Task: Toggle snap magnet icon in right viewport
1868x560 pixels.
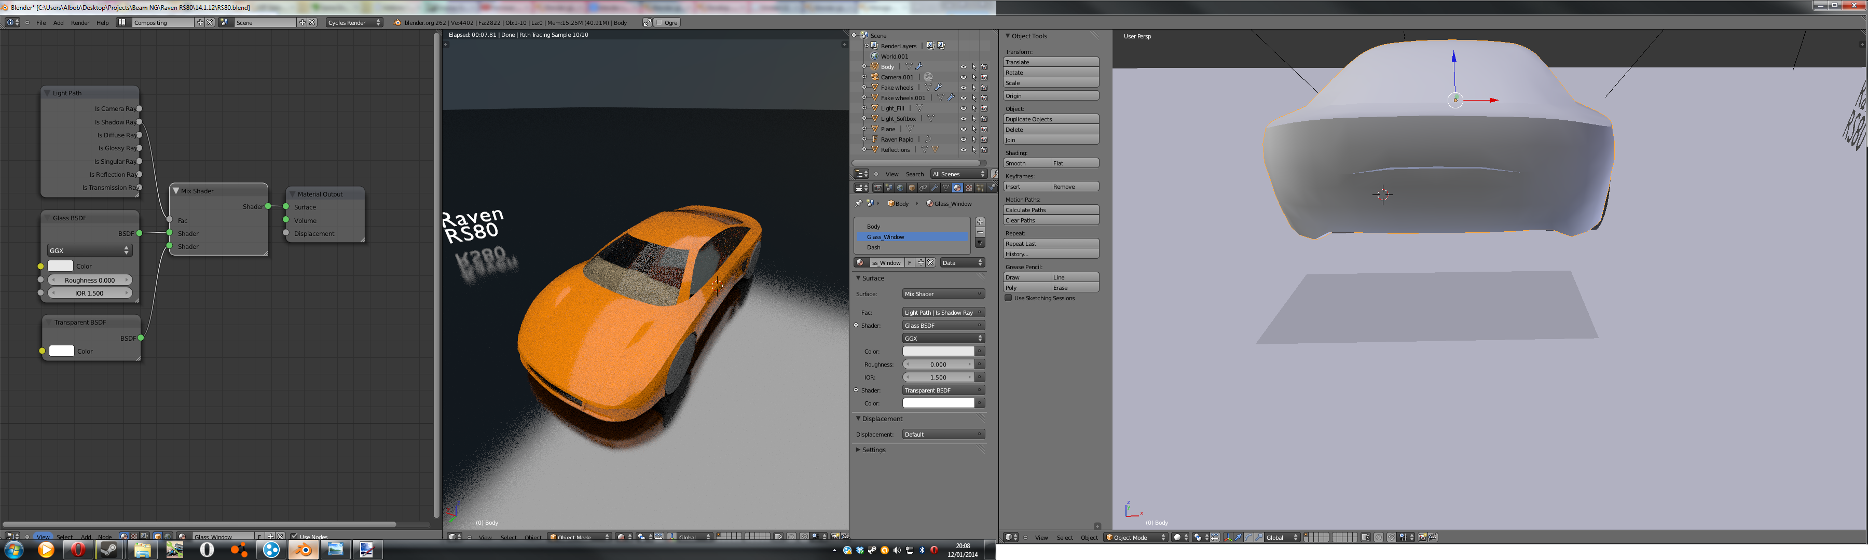Action: pos(1392,537)
